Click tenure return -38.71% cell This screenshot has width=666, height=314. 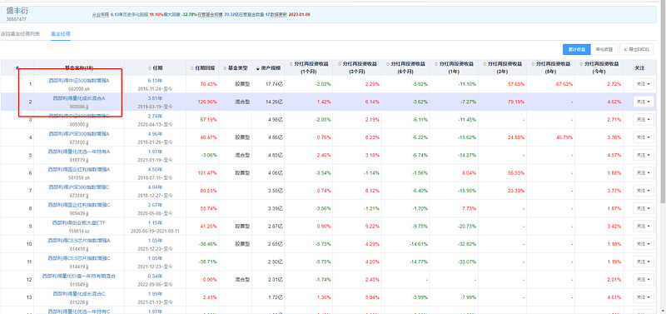pos(208,262)
